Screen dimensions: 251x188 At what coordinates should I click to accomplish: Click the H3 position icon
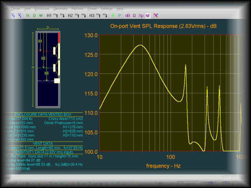[x=92, y=15]
